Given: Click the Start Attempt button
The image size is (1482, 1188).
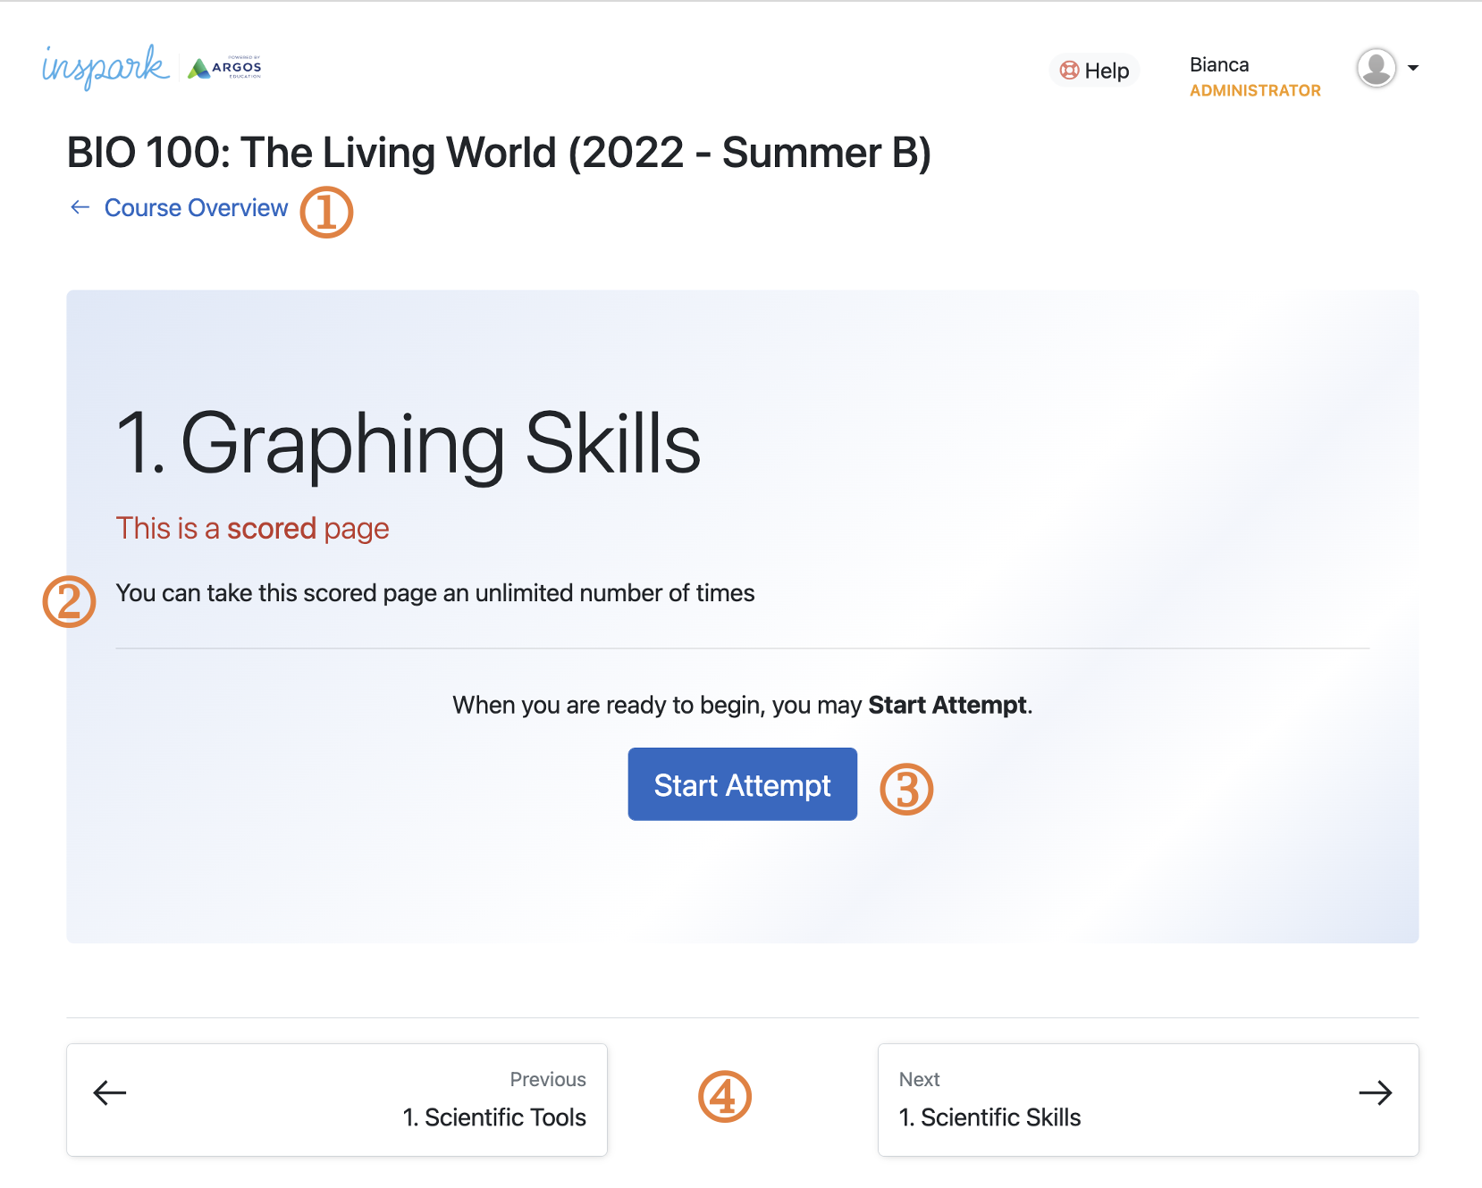Looking at the screenshot, I should pyautogui.click(x=742, y=784).
